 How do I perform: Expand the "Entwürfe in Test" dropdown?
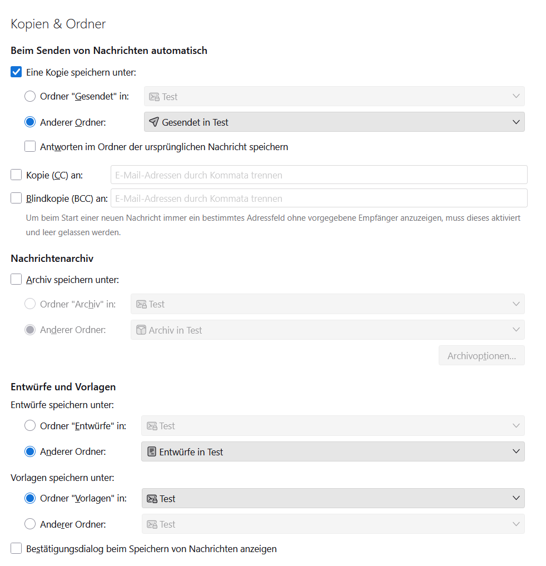pyautogui.click(x=332, y=452)
